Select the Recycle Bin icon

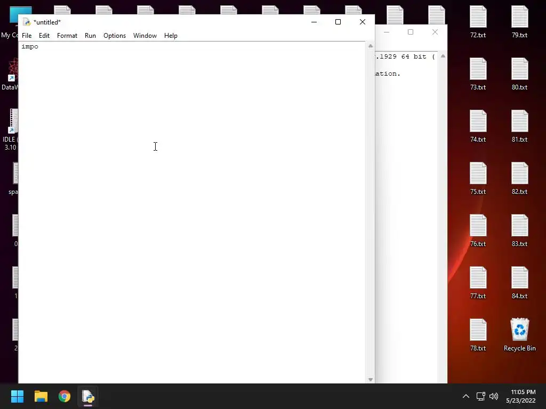coord(519,336)
